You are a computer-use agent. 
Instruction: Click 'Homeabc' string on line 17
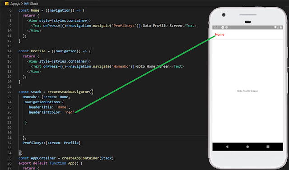tap(121, 66)
